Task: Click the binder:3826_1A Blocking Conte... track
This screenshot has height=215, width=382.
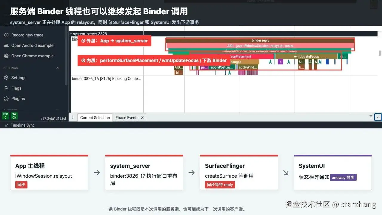Action: [x=106, y=79]
